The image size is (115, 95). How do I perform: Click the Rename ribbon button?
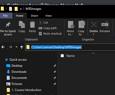105,27
